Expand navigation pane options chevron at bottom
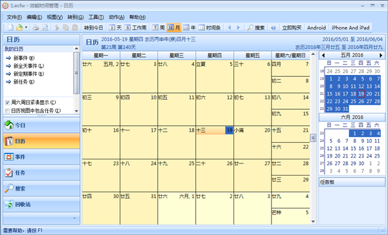This screenshot has width=388, height=235. [74, 218]
